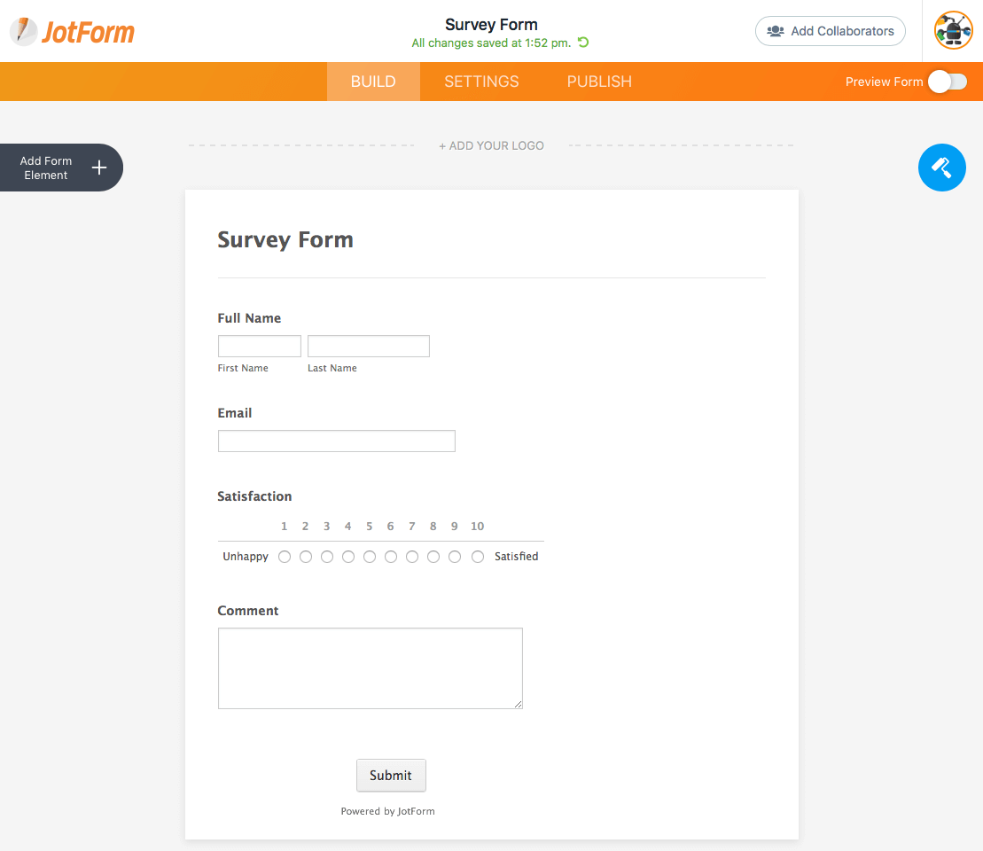The height and width of the screenshot is (851, 983).
Task: Go to the PUBLISH tab
Action: click(599, 82)
